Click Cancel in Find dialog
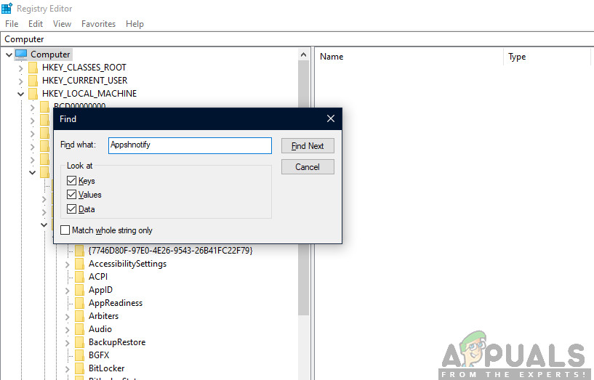Viewport: 594px width, 380px height. coord(308,167)
